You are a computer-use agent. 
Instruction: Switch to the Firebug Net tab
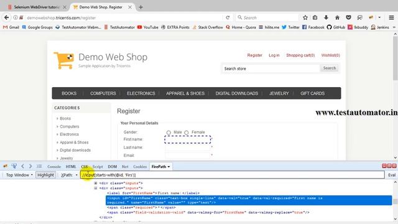pos(125,167)
